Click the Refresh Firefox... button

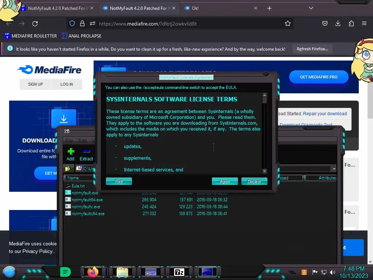coord(312,49)
